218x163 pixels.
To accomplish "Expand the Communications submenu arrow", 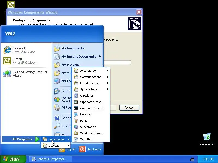I will tap(108, 77).
